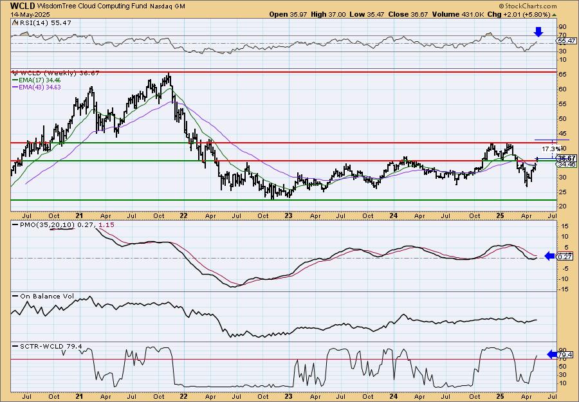Click the Close 36.67 header value
This screenshot has height=402, width=579.
407,14
